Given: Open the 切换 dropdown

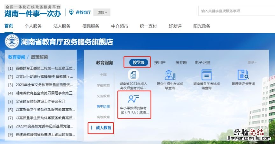Looking at the screenshot, I should click(102, 12).
